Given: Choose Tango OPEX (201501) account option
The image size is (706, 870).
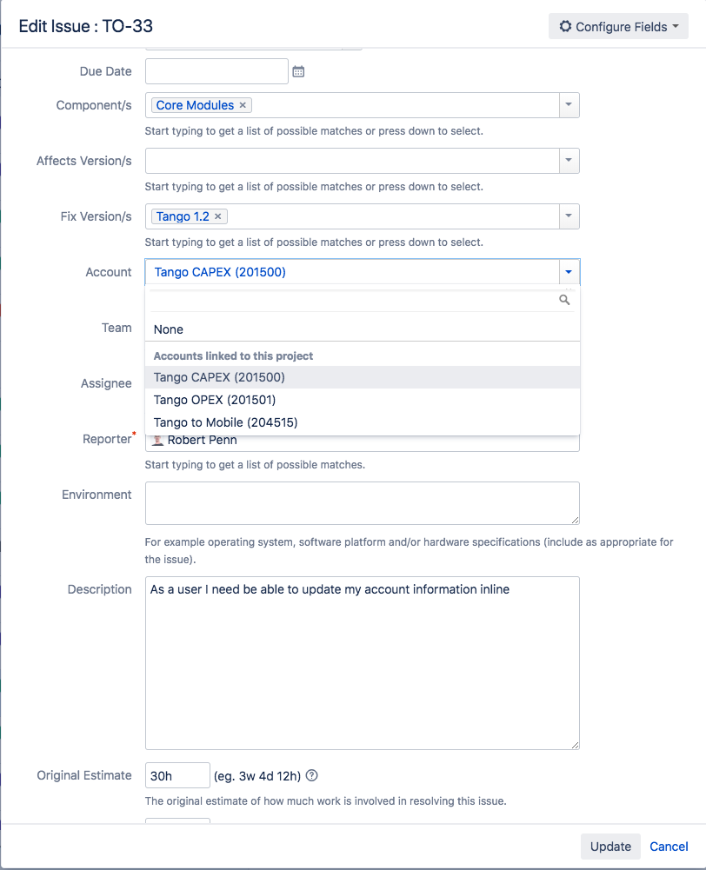Looking at the screenshot, I should (x=215, y=400).
